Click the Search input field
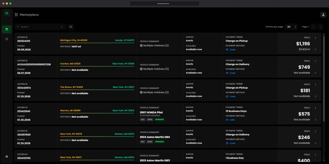329x164 pixels. (40, 27)
